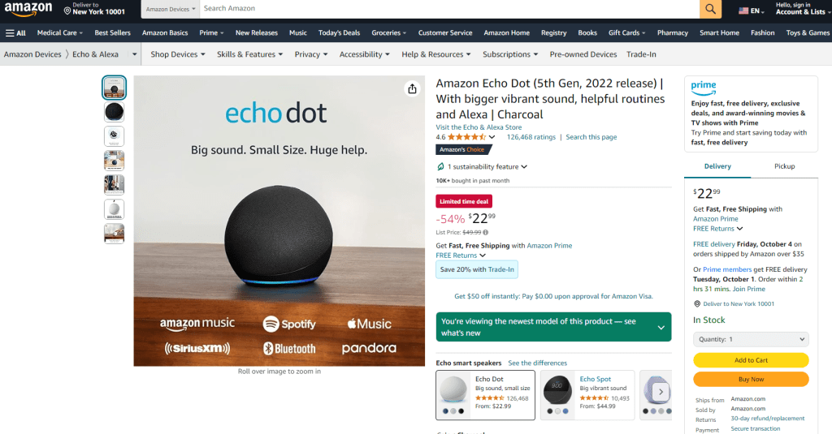This screenshot has width=832, height=434.
Task: Click the Add to Cart button
Action: tap(751, 360)
